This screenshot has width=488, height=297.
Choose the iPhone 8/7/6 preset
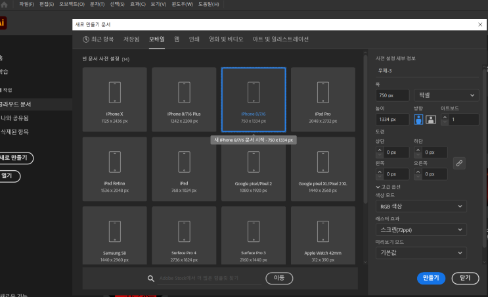pyautogui.click(x=254, y=100)
